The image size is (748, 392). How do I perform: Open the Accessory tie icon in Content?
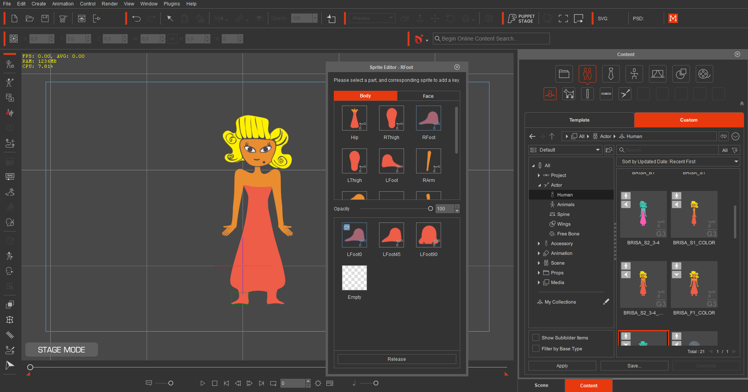(611, 74)
